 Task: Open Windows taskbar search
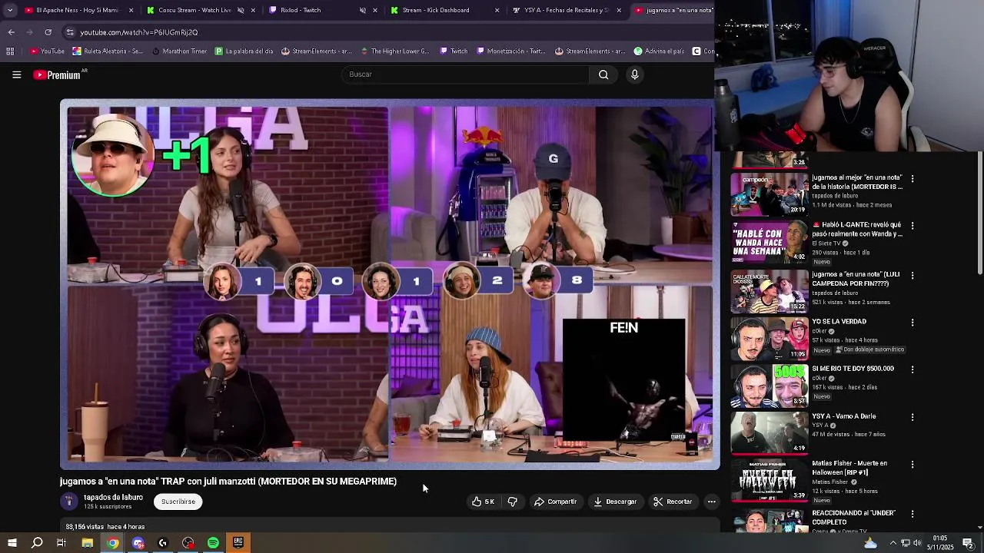tap(37, 543)
